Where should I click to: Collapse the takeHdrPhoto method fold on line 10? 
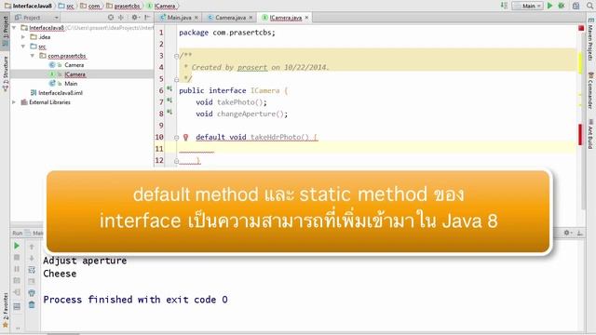[x=176, y=138]
